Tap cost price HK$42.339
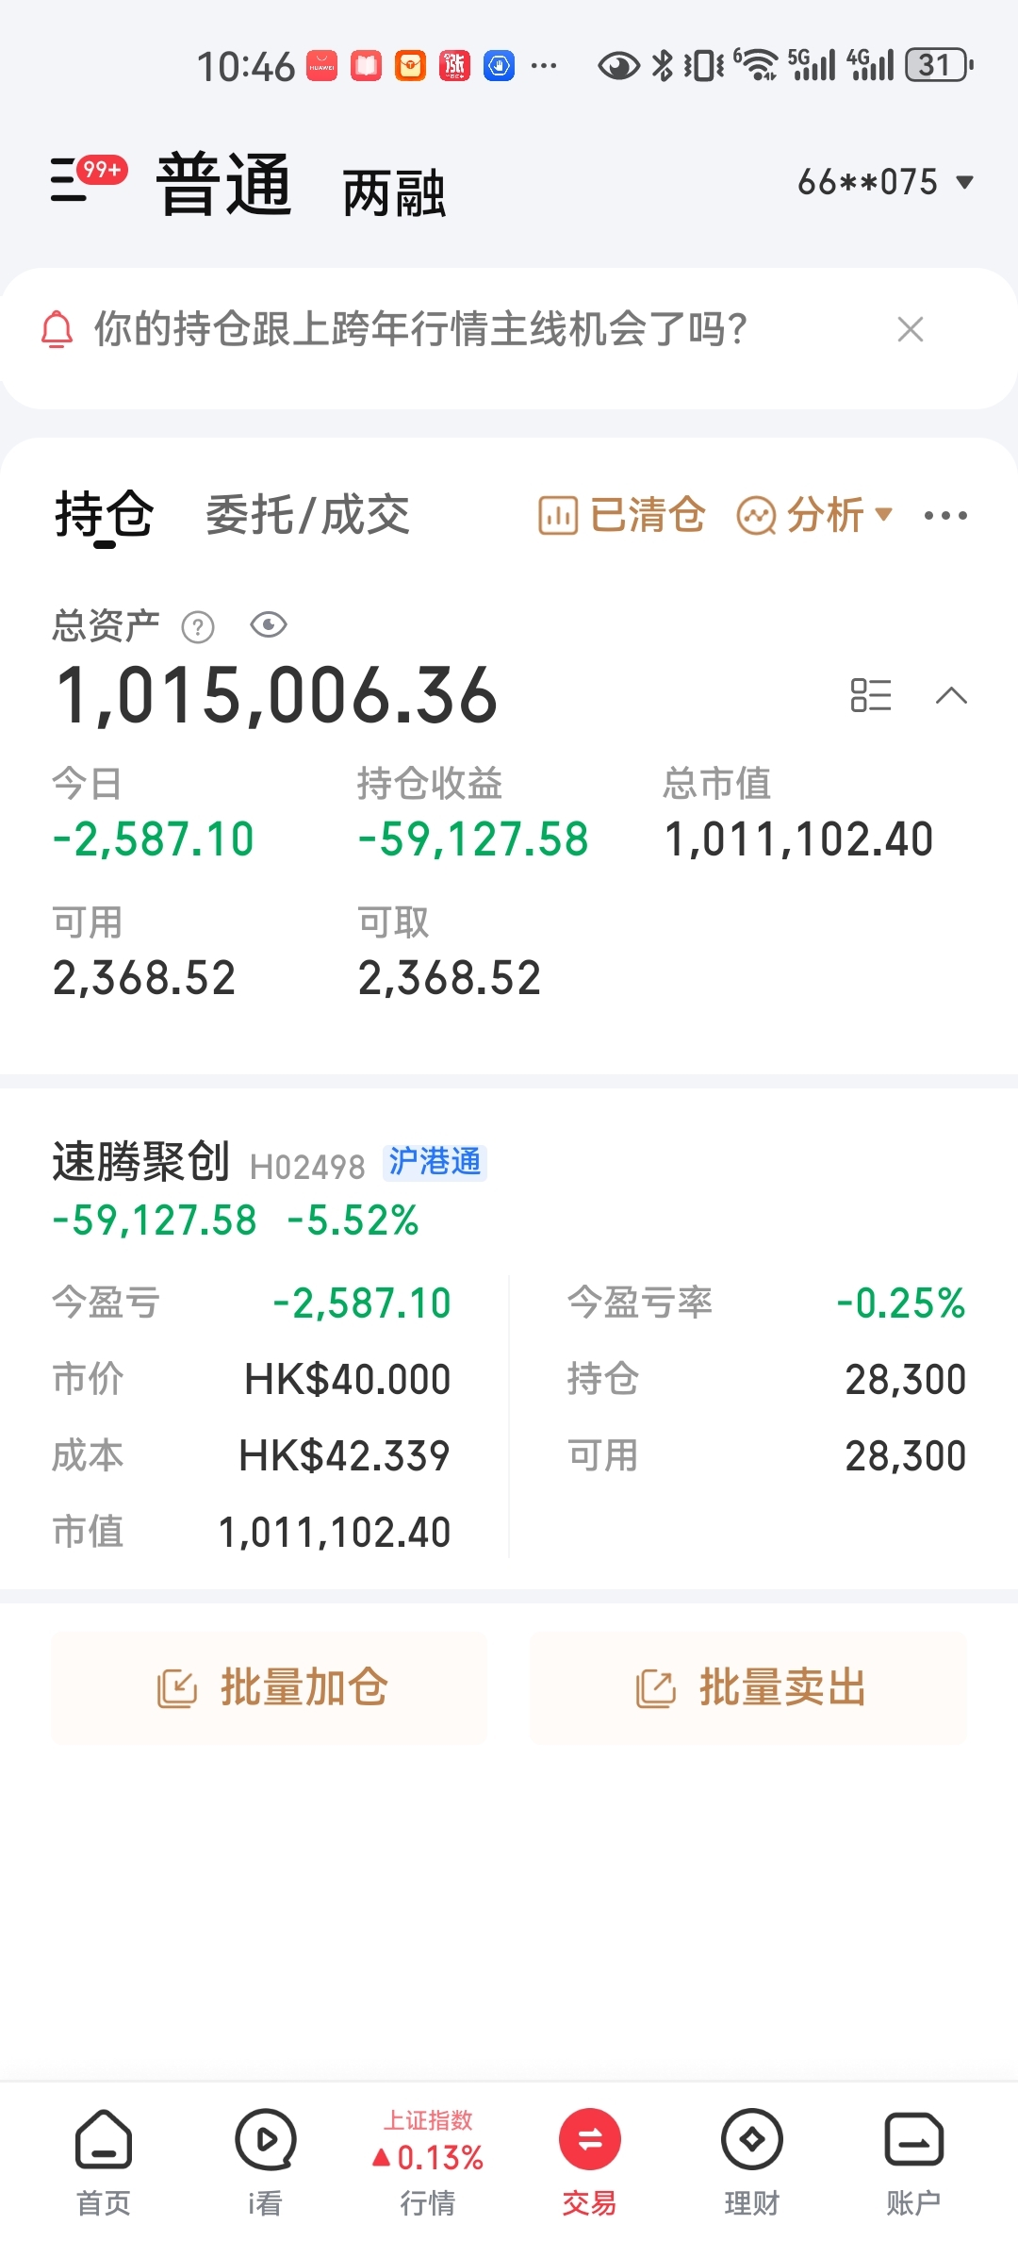Viewport: 1018px width, 2241px height. 344,1455
